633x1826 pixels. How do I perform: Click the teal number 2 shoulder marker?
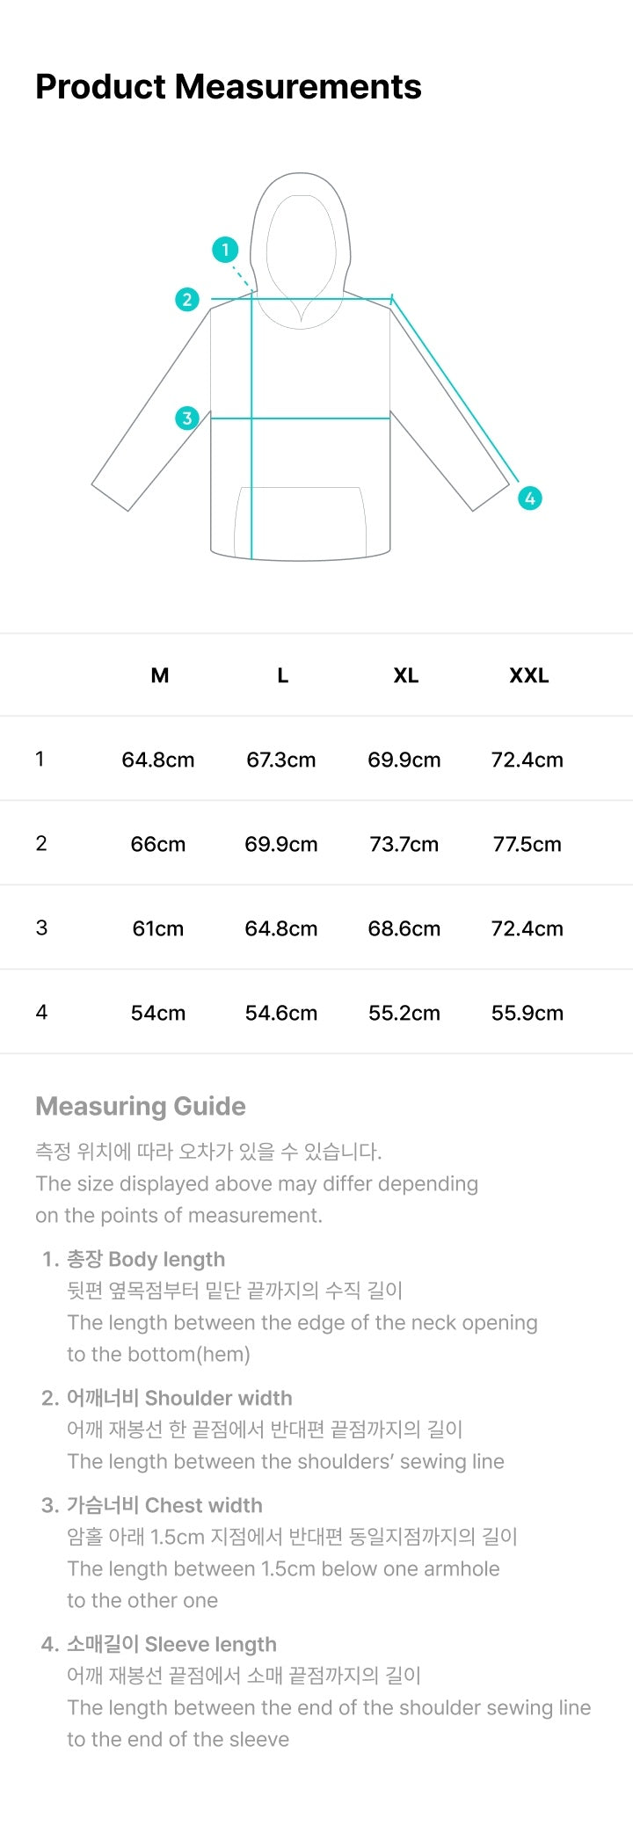click(186, 299)
